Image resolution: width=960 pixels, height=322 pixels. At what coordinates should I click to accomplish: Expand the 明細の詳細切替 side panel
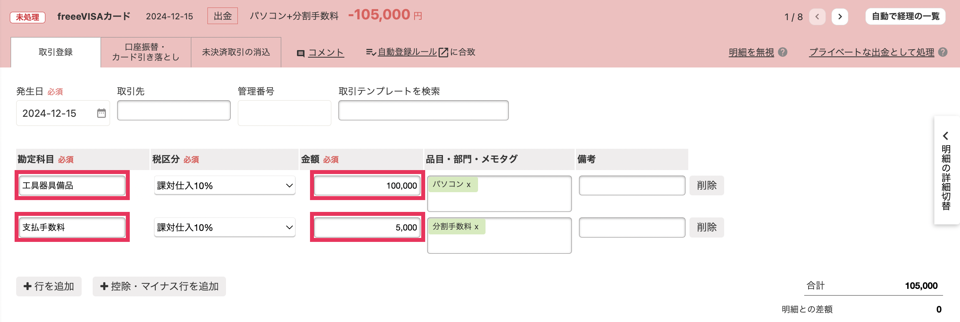pyautogui.click(x=946, y=170)
